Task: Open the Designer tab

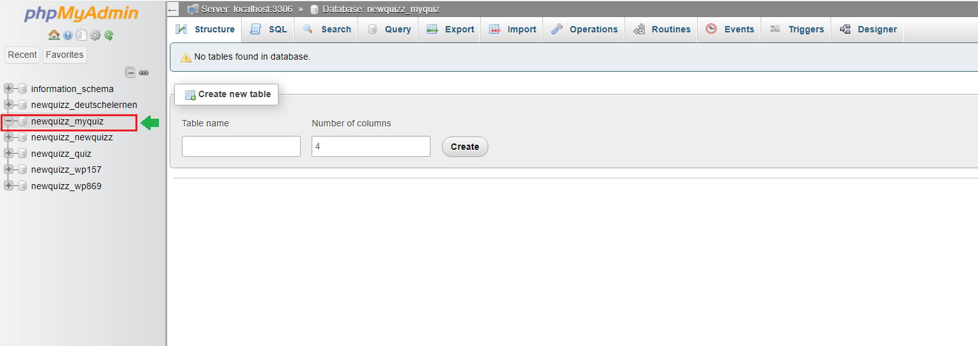Action: click(x=868, y=29)
